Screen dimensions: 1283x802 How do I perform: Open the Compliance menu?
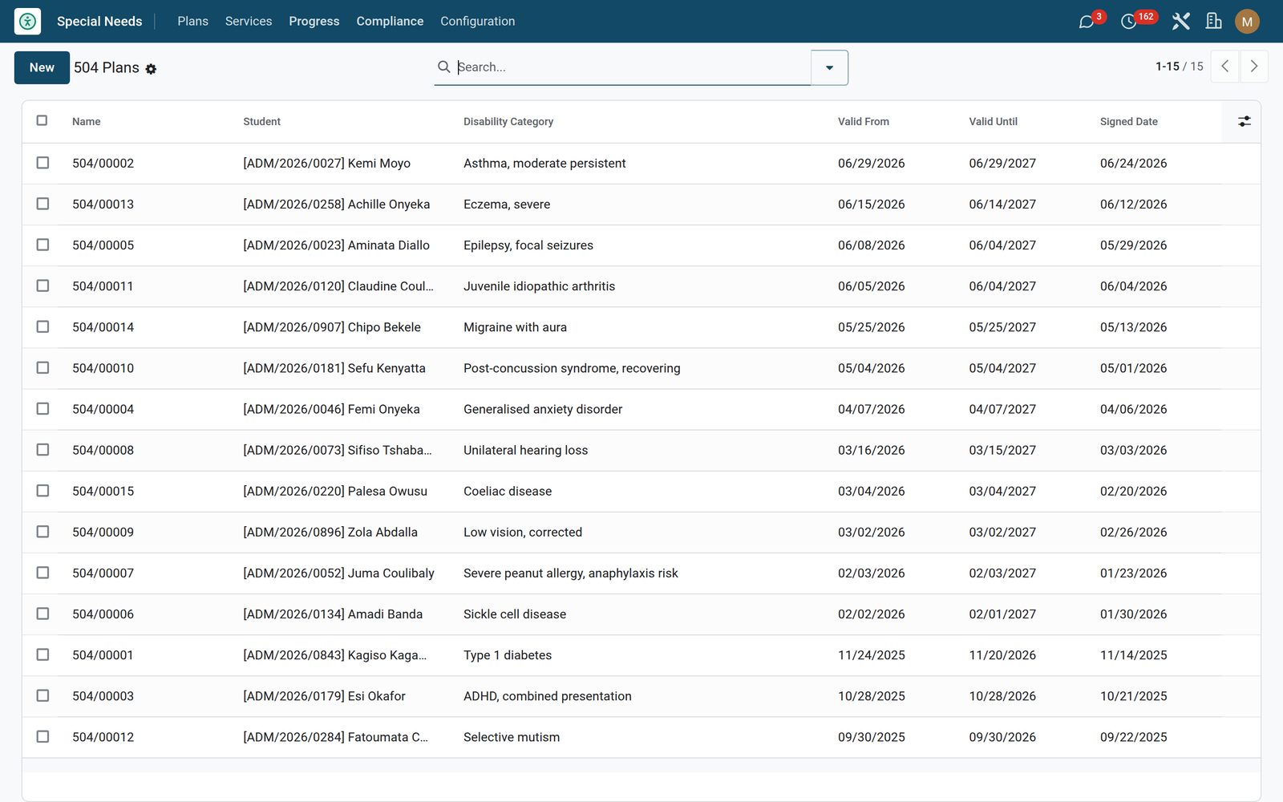click(390, 22)
